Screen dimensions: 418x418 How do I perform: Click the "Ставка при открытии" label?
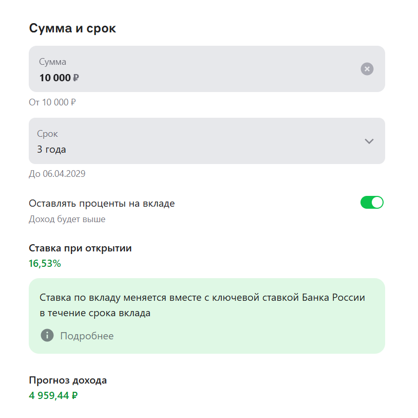(x=80, y=248)
